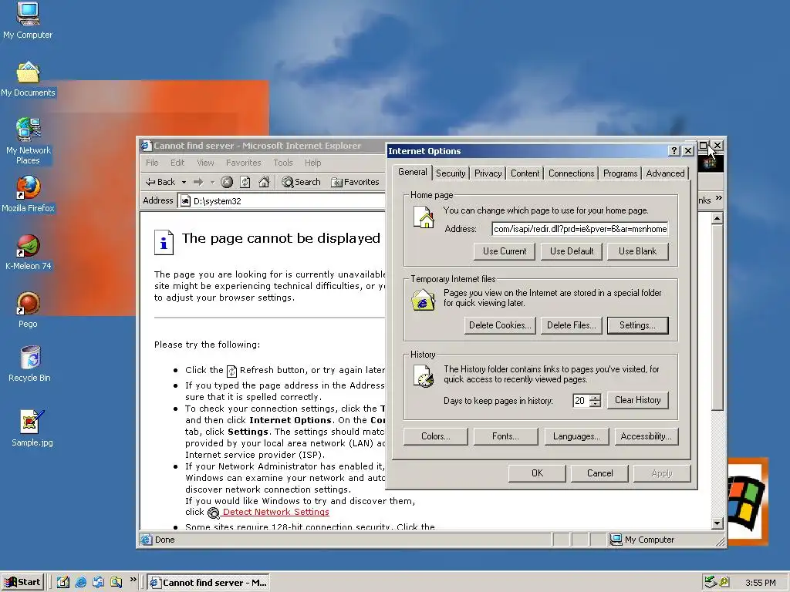
Task: Expand the Quick Launch overflow chevron
Action: tap(133, 580)
